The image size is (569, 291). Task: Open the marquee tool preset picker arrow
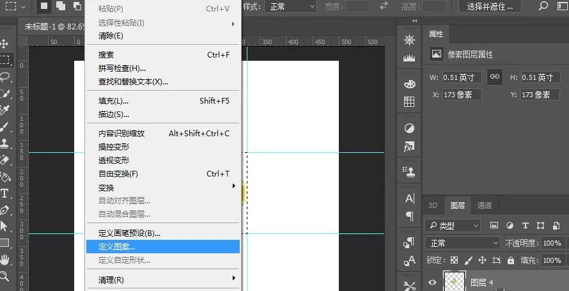pos(24,6)
